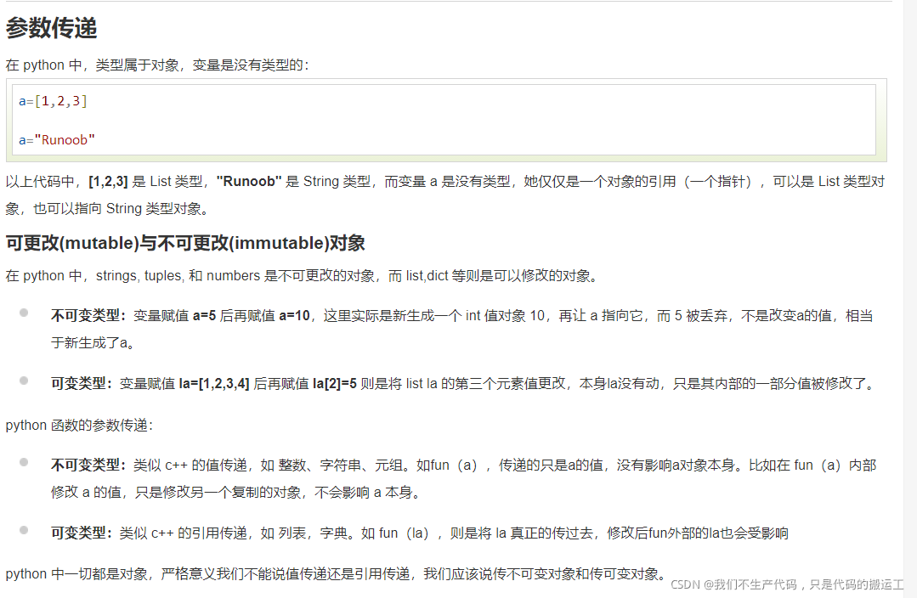Click final sentence python 中一切都是对象
Viewport: 917px width, 598px height.
(337, 574)
